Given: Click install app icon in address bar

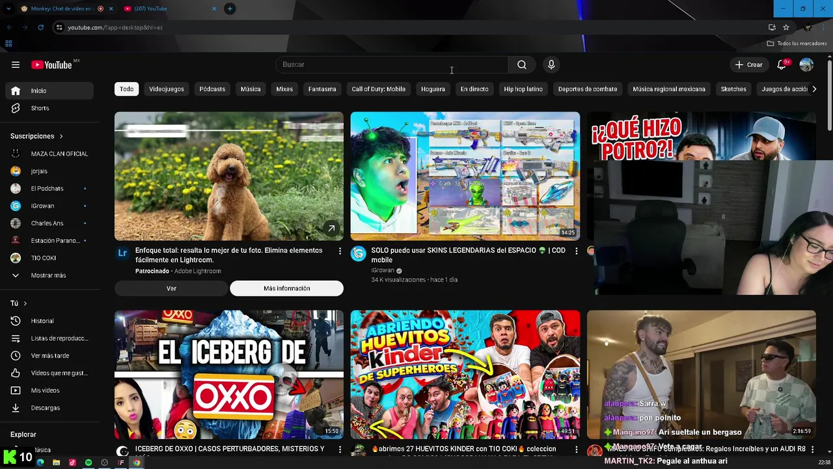Looking at the screenshot, I should (x=772, y=27).
